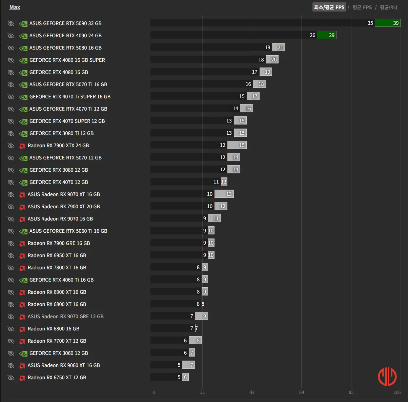Click NVIDIA logo beside GEFORCE RTX 4070 12 GB
Viewport: 408px width, 402px height.
click(23, 183)
